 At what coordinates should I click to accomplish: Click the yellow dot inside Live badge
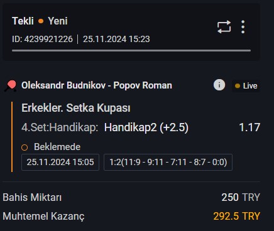coord(238,86)
